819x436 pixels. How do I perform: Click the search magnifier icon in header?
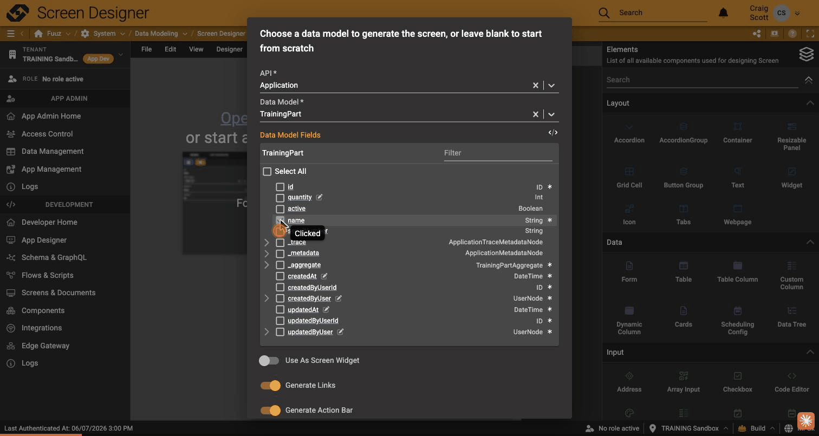tap(604, 12)
